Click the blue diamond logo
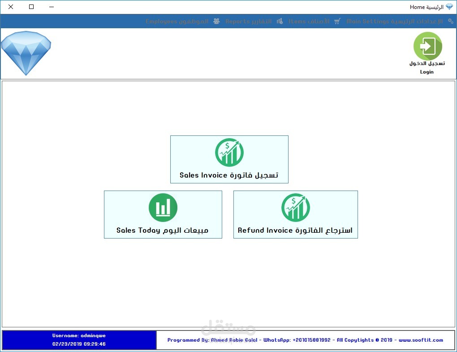This screenshot has width=457, height=352. tap(26, 53)
